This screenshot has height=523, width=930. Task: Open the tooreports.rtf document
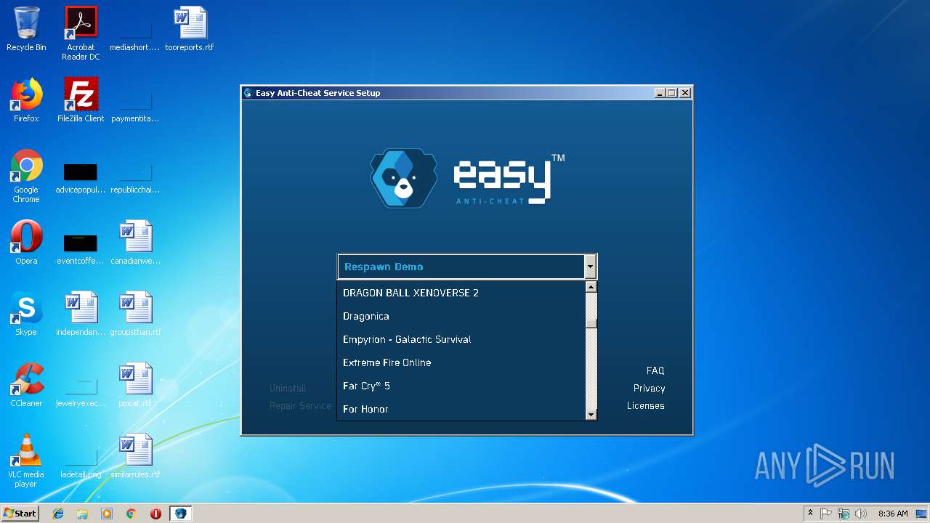[x=190, y=29]
